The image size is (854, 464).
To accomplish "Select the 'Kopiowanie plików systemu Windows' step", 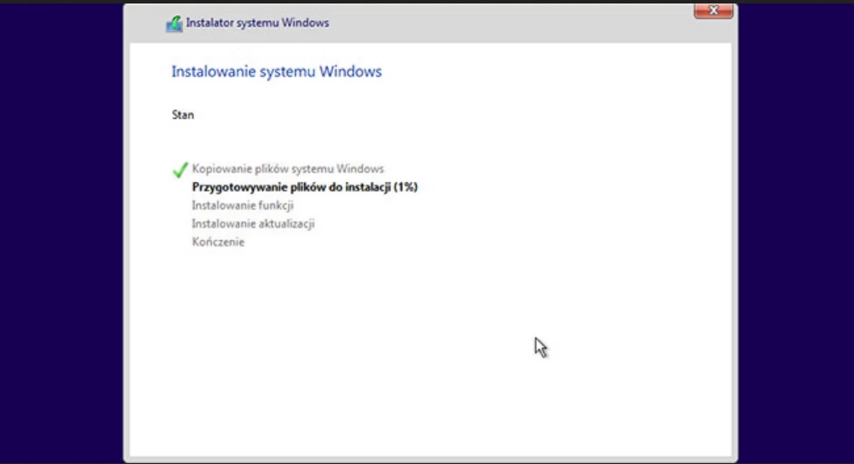I will 287,168.
